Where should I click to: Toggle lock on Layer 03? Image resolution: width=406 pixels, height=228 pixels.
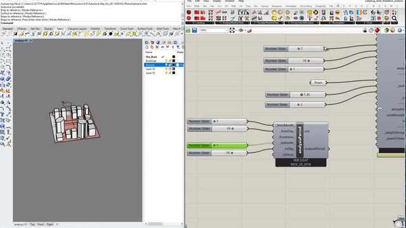click(x=170, y=73)
